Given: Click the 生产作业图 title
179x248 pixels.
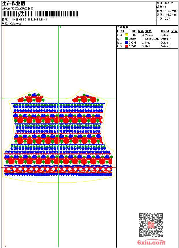Looking at the screenshot, I should (14, 4).
